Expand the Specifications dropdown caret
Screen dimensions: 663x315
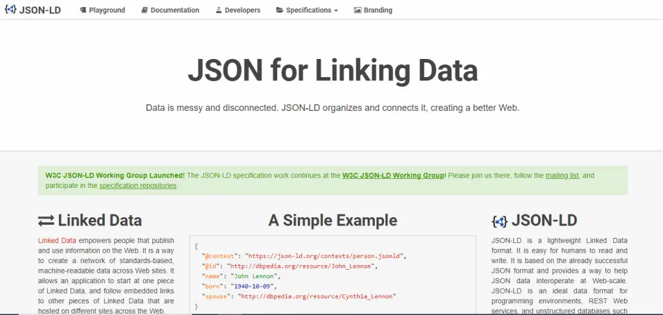336,10
